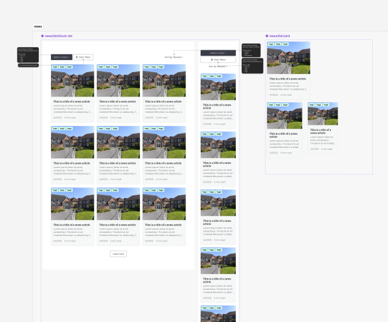Click the Load more button
This screenshot has height=322, width=388.
(118, 253)
